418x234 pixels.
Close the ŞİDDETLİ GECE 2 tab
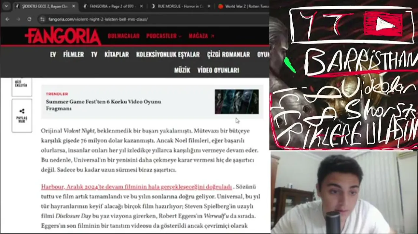click(74, 6)
